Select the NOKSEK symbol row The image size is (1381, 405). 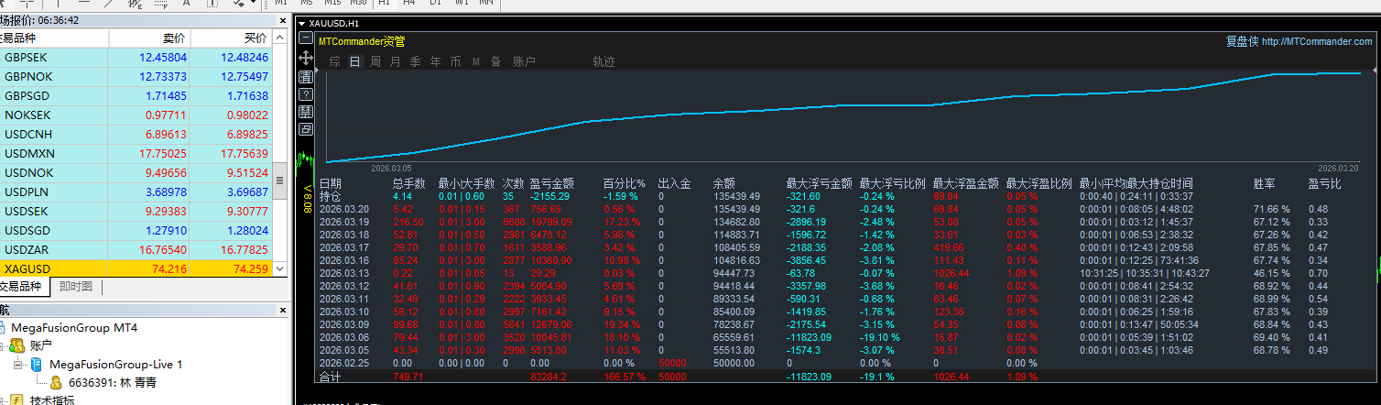click(x=136, y=115)
